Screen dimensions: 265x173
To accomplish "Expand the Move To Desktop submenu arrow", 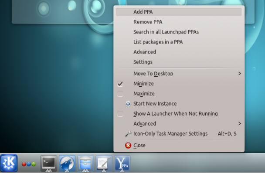I will tap(239, 74).
